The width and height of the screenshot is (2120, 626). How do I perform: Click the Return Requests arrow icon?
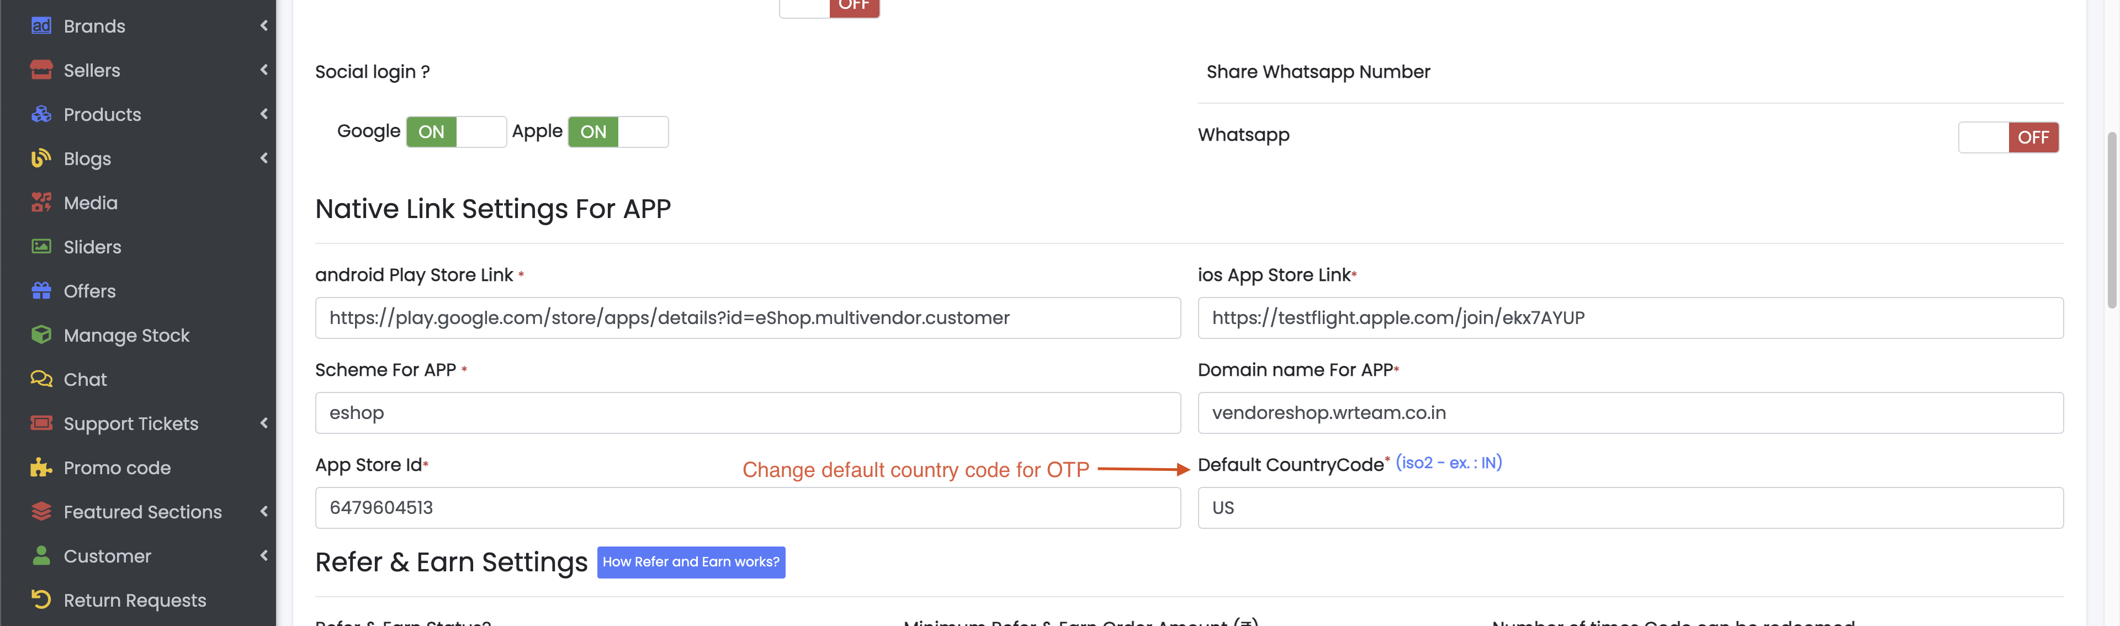coord(40,600)
